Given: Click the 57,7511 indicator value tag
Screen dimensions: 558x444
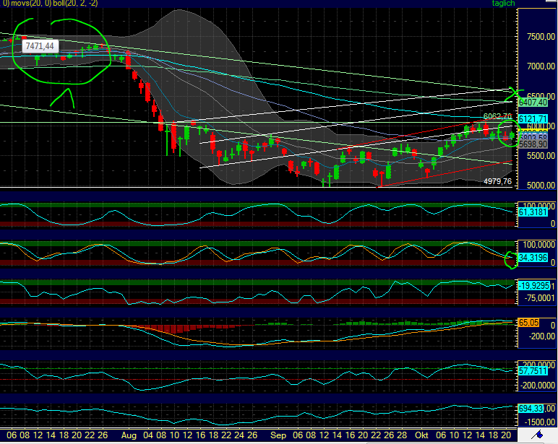Looking at the screenshot, I should pyautogui.click(x=535, y=370).
